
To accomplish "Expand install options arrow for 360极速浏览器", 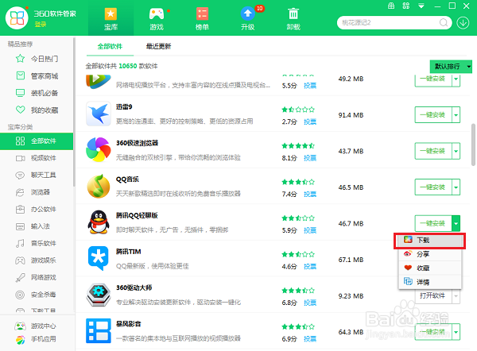I will click(456, 151).
